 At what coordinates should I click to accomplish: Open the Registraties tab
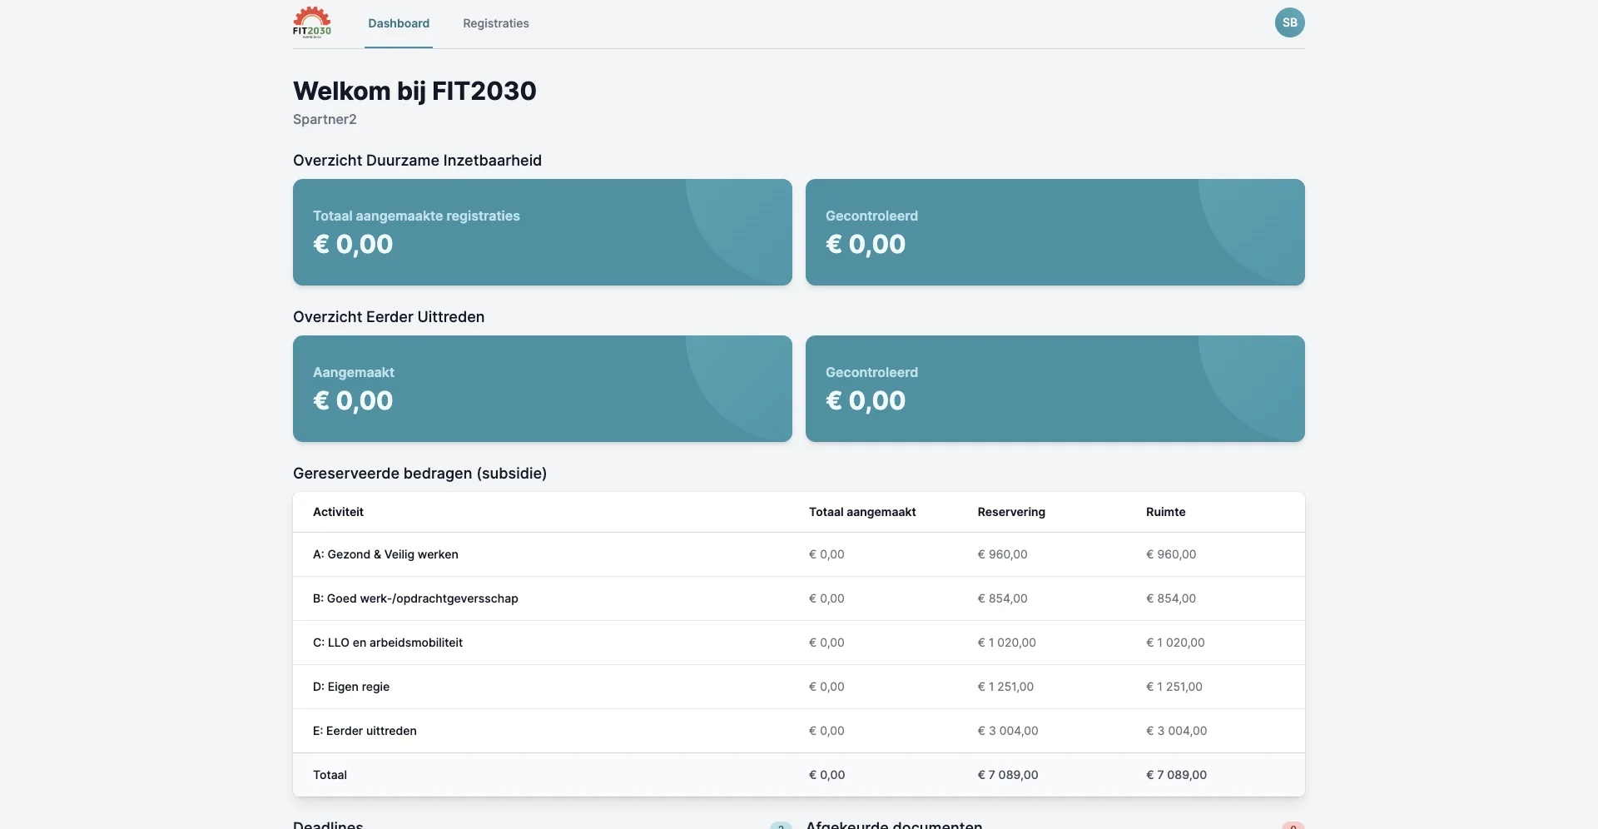coord(495,23)
